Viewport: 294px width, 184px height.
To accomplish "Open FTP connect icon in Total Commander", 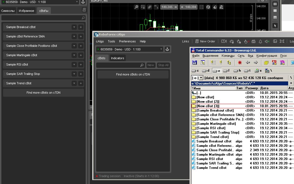I will pos(274,63).
